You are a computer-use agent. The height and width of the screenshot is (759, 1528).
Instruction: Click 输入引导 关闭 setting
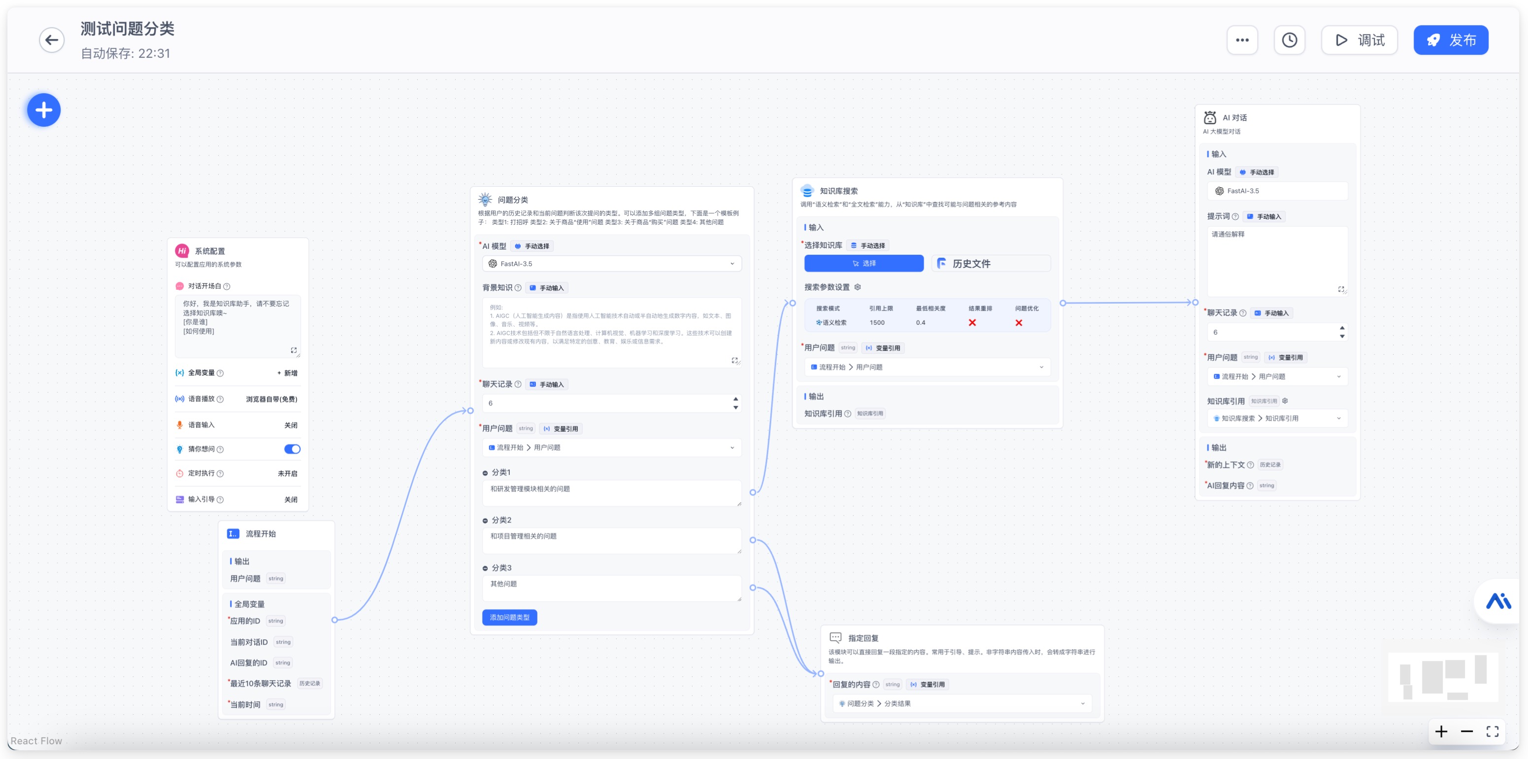(291, 500)
